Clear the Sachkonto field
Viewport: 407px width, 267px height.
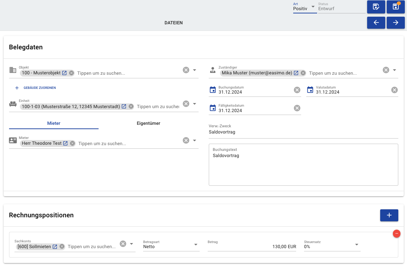[x=123, y=244]
